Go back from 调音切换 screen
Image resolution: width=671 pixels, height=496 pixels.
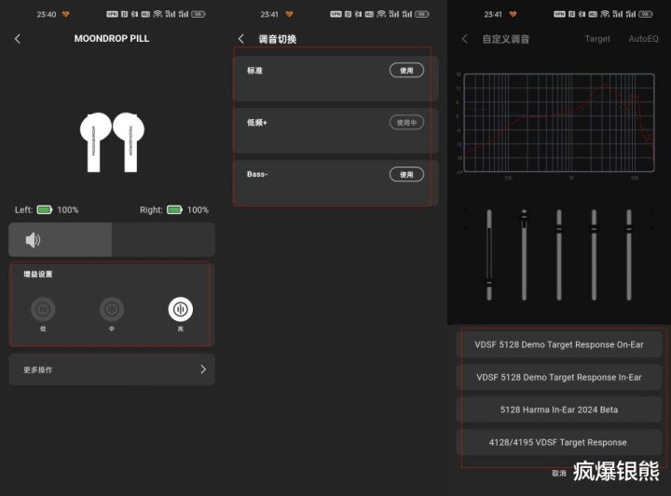click(x=241, y=39)
